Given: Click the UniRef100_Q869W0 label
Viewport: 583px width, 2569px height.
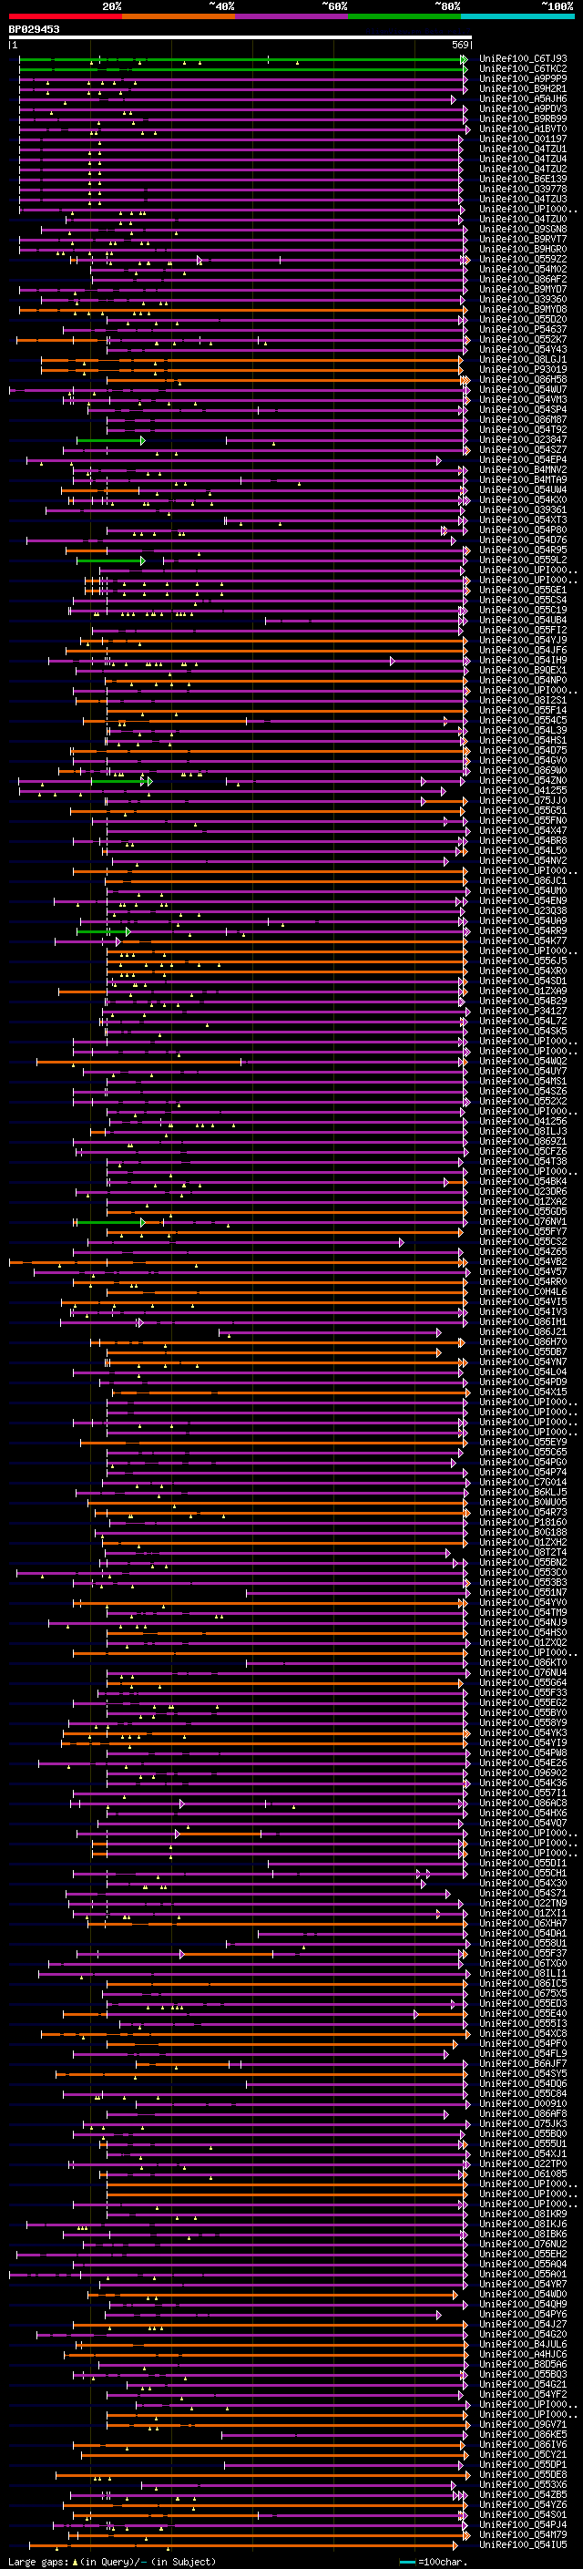Looking at the screenshot, I should (523, 771).
